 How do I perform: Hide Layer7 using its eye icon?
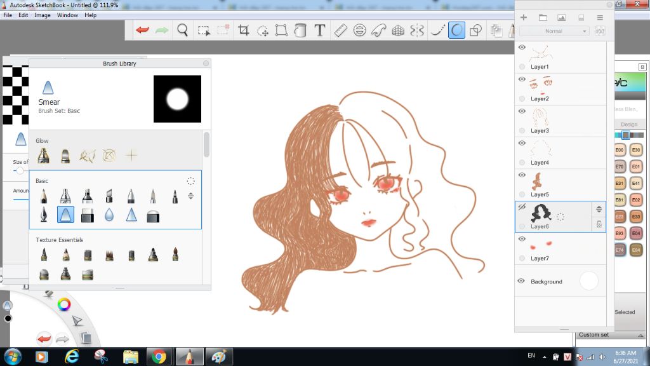tap(522, 239)
